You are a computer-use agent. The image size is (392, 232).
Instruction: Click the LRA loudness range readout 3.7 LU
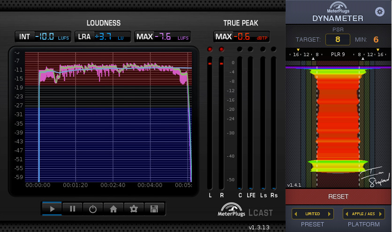(103, 36)
